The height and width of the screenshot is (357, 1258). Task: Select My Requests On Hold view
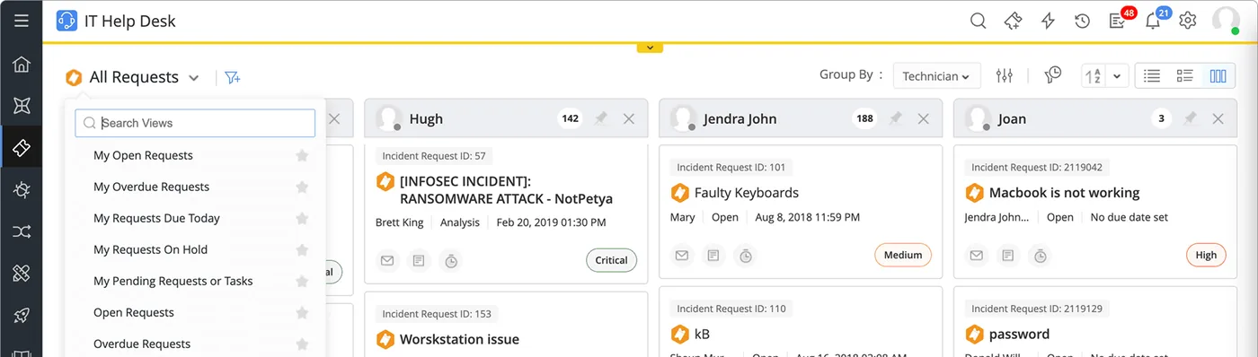150,249
